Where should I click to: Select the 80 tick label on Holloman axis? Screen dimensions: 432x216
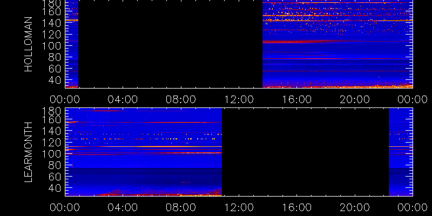click(x=56, y=57)
